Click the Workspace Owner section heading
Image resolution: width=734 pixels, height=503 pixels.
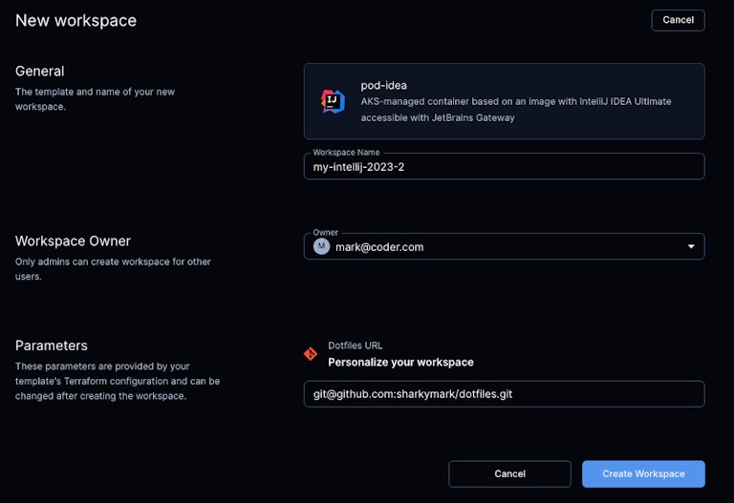pos(73,241)
